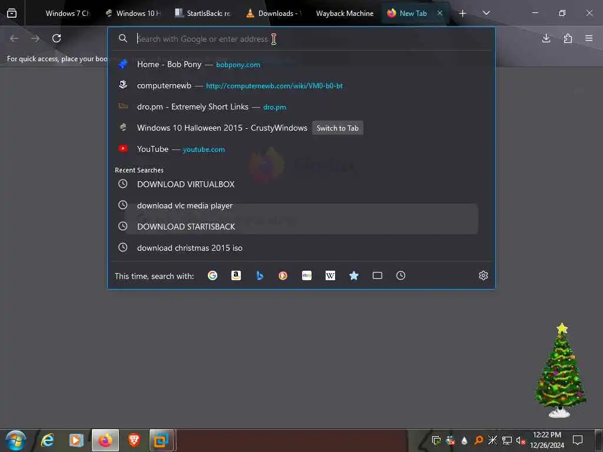Open the Windows Start orb
The width and height of the screenshot is (603, 452).
click(16, 440)
